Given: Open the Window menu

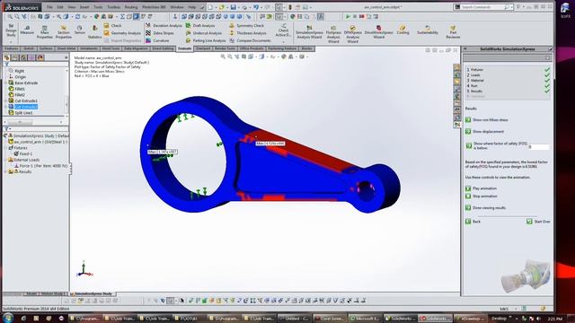Looking at the screenshot, I should coord(177,7).
